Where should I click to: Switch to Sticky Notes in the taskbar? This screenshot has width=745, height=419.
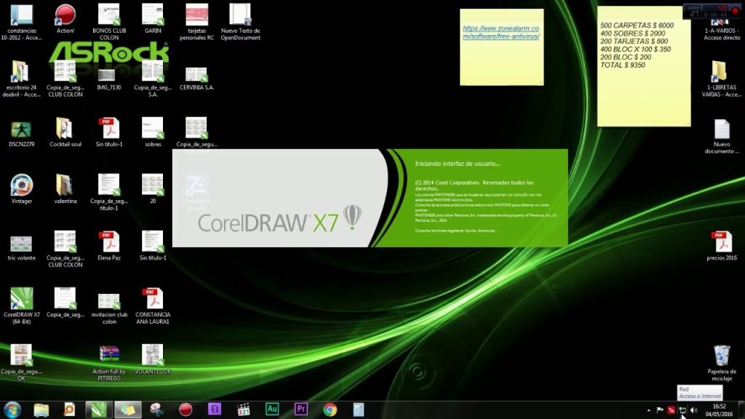click(x=128, y=410)
